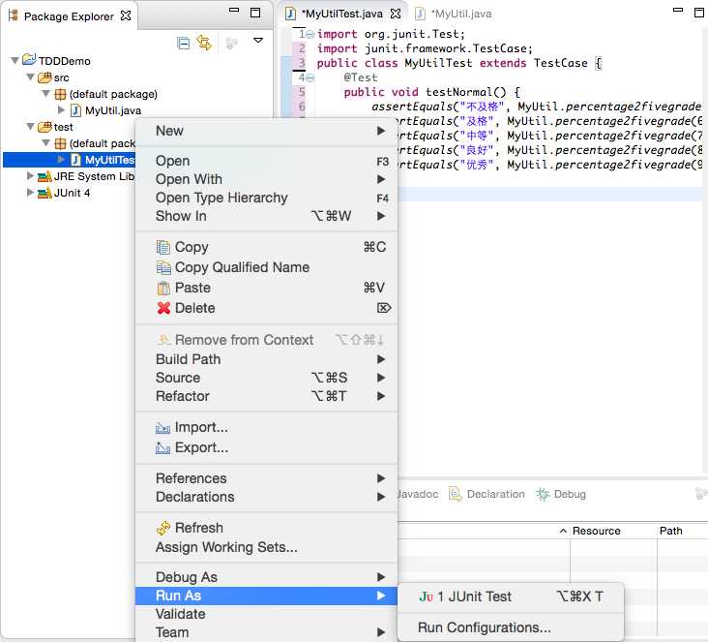
Task: Choose Export... from the context menu
Action: click(200, 447)
